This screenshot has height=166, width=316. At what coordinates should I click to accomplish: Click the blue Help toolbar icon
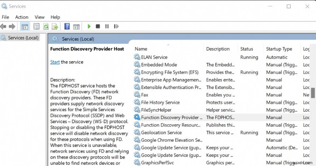coord(67,26)
